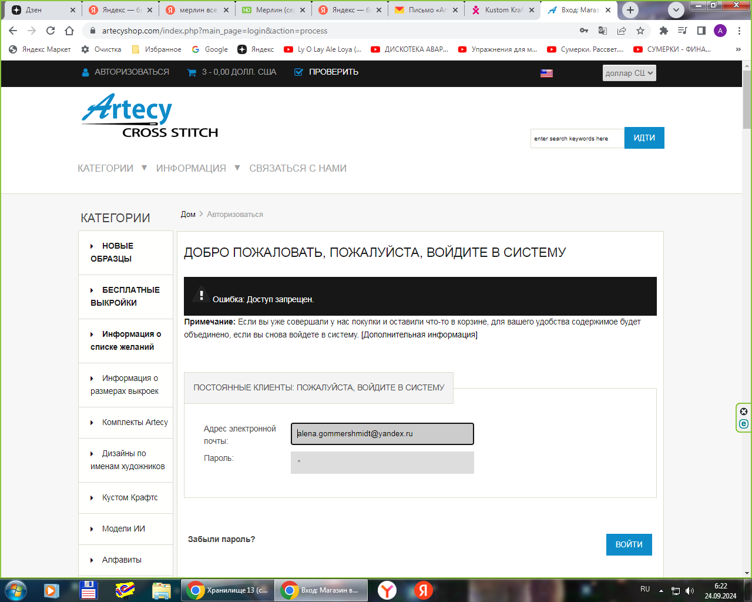The image size is (752, 602).
Task: Click the Забыли пароль? link
Action: [x=221, y=539]
